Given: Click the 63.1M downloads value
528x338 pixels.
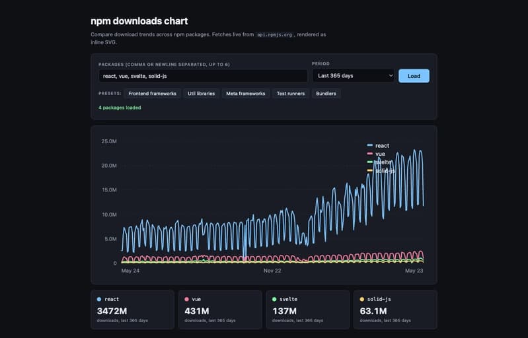Looking at the screenshot, I should point(373,311).
